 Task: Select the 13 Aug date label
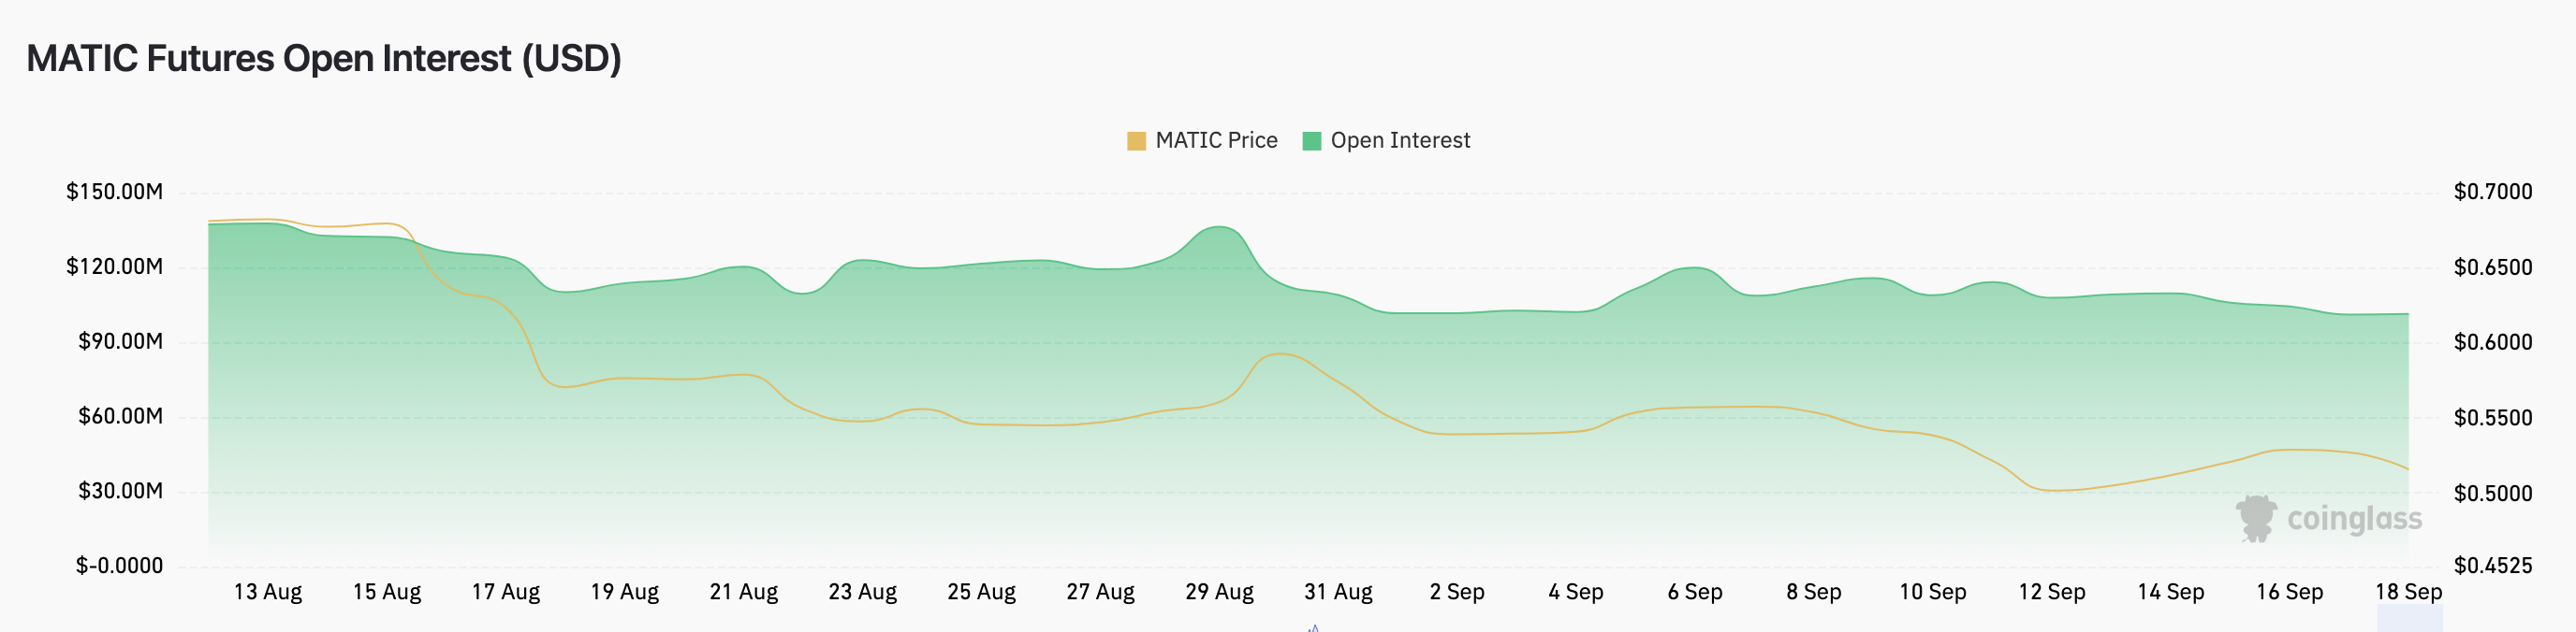point(268,592)
